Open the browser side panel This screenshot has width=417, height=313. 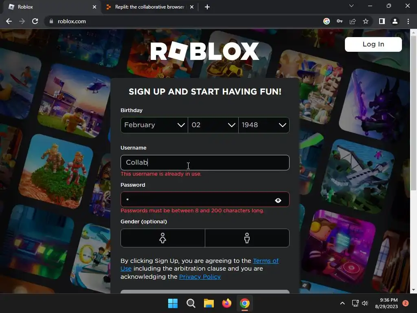(382, 21)
